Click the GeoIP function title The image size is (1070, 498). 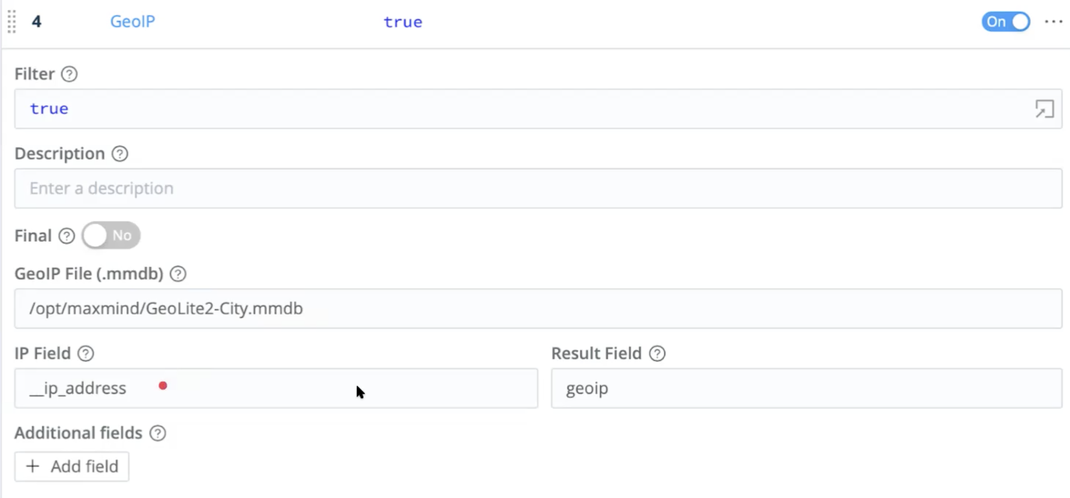coord(133,22)
